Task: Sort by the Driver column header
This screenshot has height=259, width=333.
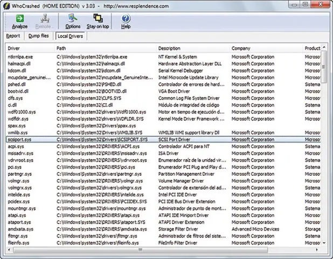Action: [30, 48]
